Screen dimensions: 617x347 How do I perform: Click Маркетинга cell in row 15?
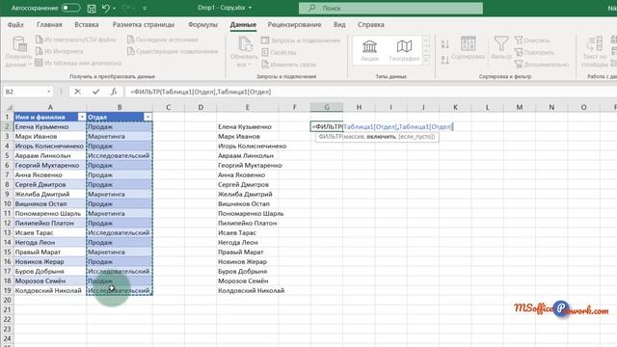[120, 252]
